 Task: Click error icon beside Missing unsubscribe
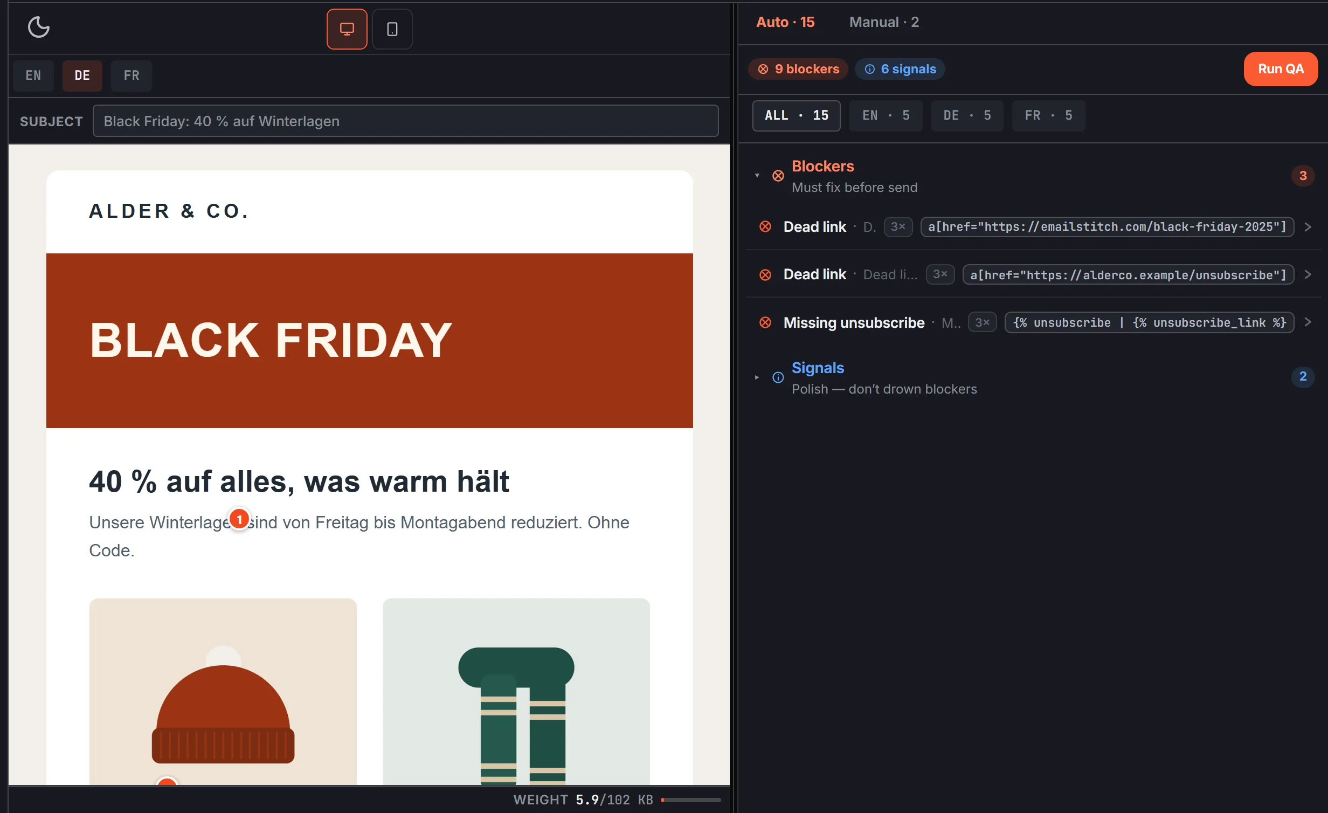coord(765,322)
